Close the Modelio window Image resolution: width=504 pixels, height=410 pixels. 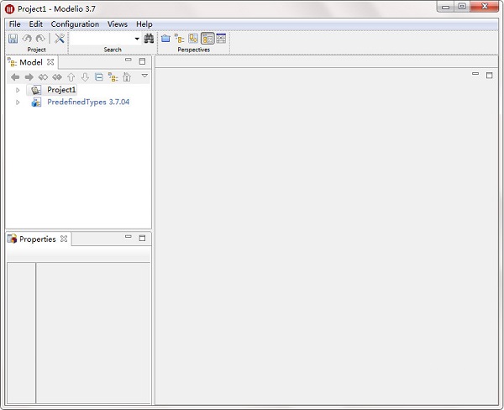click(x=485, y=7)
